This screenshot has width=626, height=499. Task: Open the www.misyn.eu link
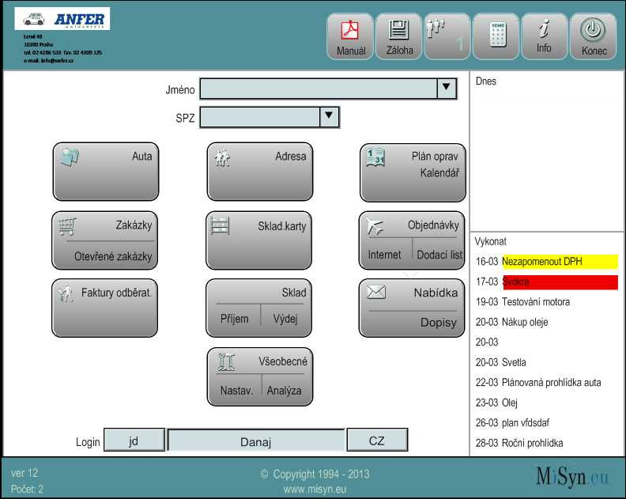(315, 489)
